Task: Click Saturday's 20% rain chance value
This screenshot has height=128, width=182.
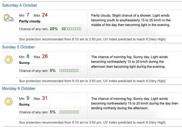Action: [54, 29]
